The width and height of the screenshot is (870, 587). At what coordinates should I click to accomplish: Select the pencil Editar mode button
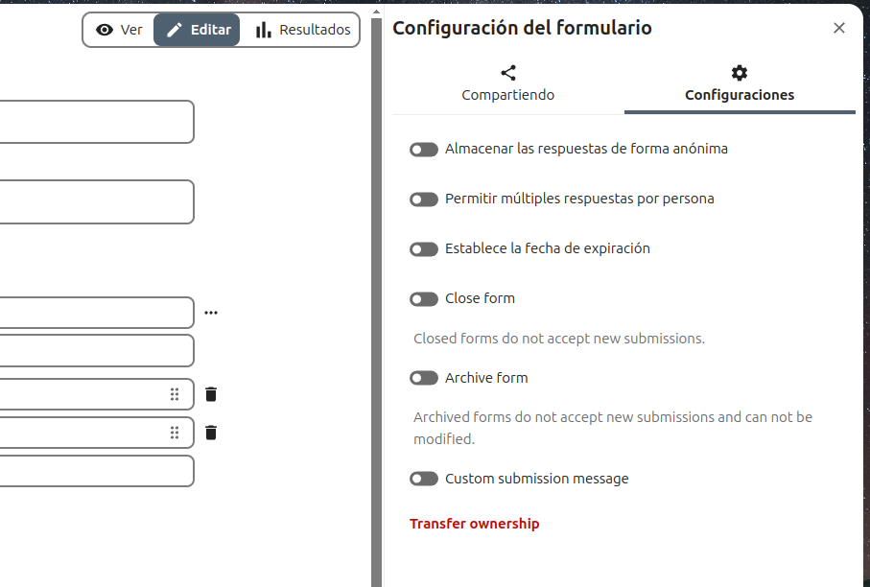[x=197, y=30]
